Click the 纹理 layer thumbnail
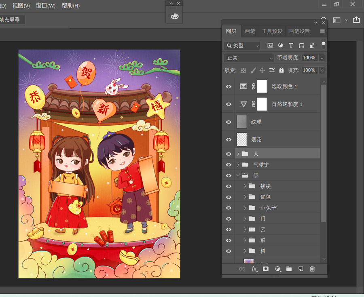 [242, 122]
